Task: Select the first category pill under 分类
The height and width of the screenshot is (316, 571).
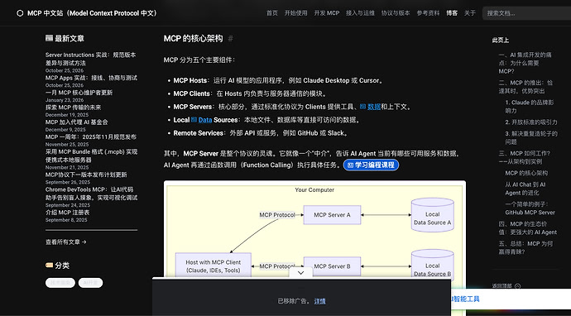Action: (x=60, y=283)
